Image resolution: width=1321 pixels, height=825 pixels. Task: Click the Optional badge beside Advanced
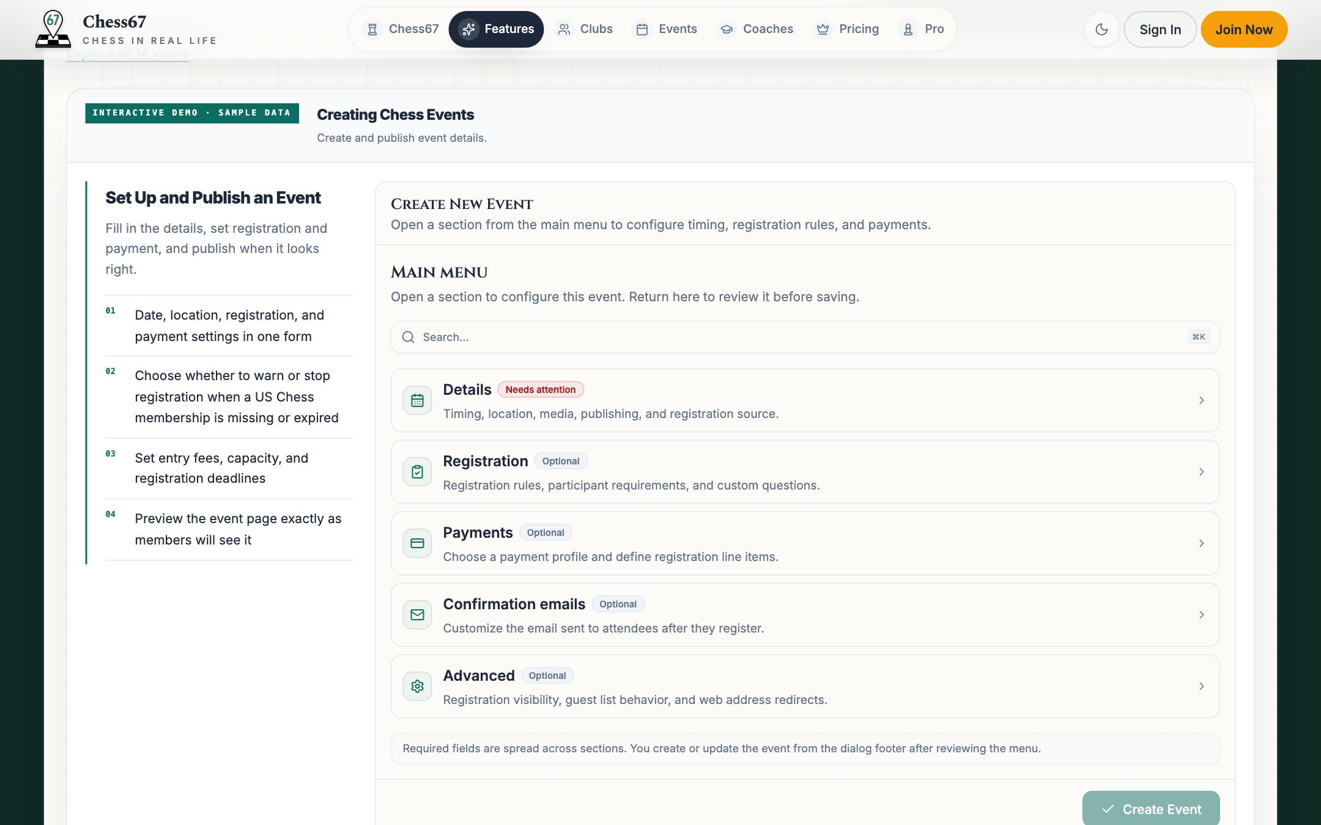(547, 675)
